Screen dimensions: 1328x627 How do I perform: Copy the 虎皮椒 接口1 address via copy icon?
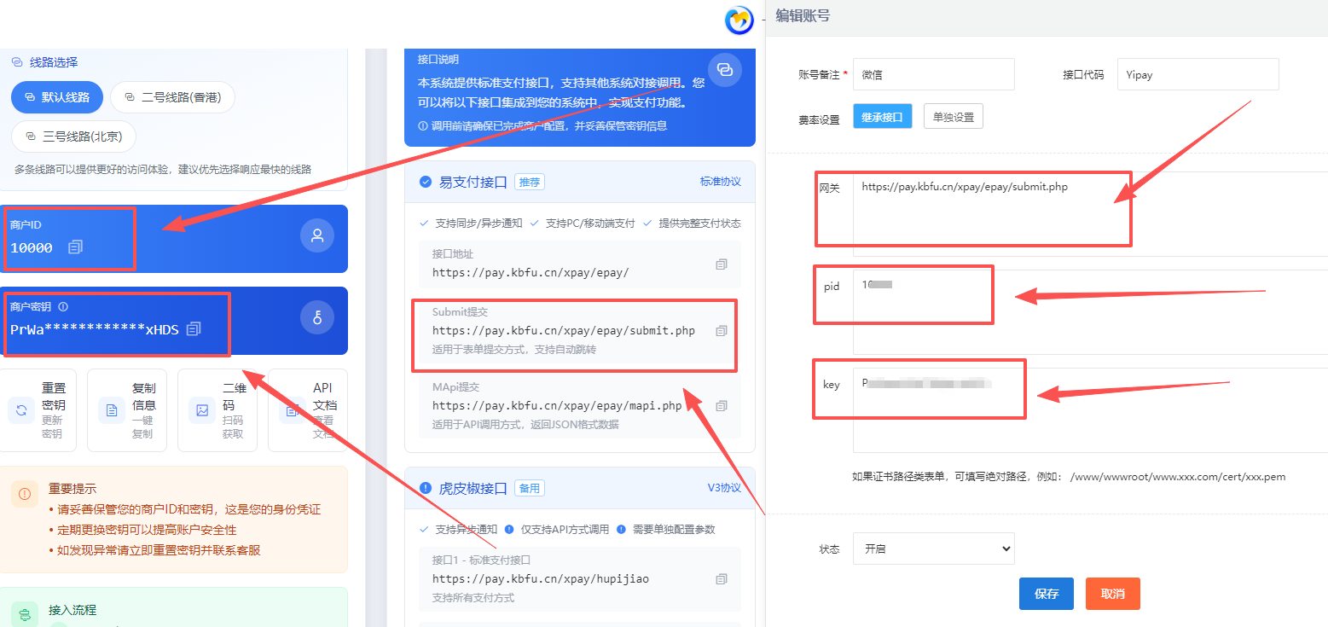click(722, 578)
